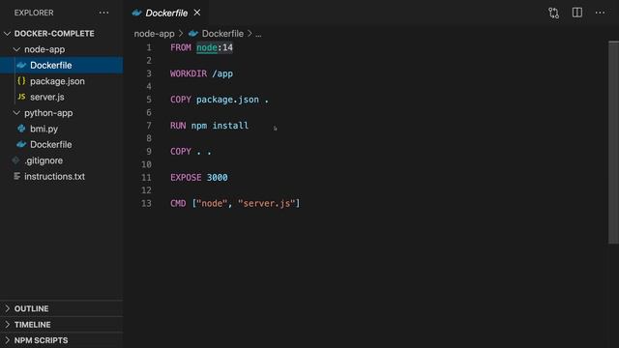Click WORKDIR keyword on line 3

pos(189,73)
